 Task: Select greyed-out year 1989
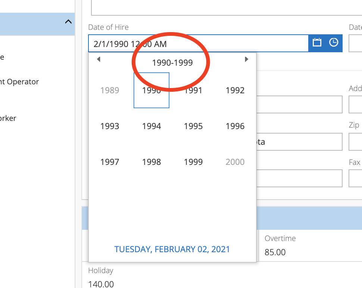pyautogui.click(x=110, y=90)
